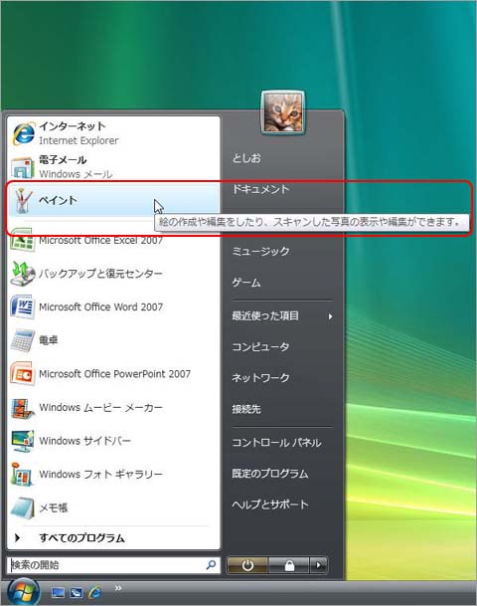The height and width of the screenshot is (606, 477).
Task: Click Microsoft Office Word 2007 text
Action: pos(100,307)
